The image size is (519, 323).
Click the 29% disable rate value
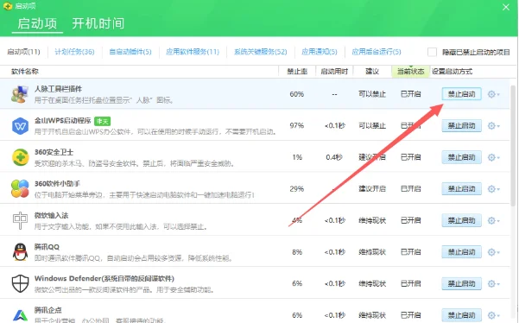click(296, 189)
